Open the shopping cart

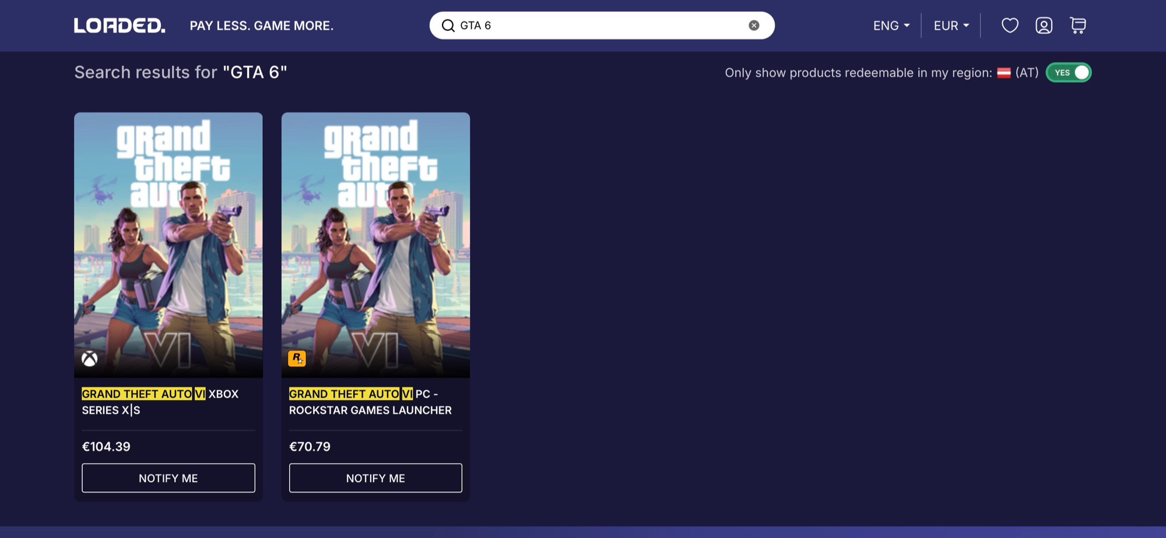[x=1078, y=26]
